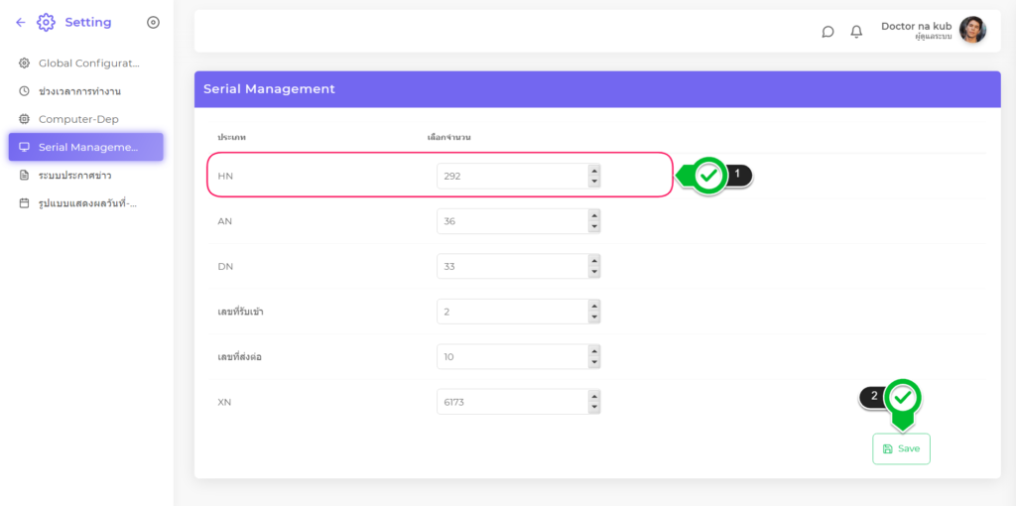Open the notification bell icon

pyautogui.click(x=856, y=32)
